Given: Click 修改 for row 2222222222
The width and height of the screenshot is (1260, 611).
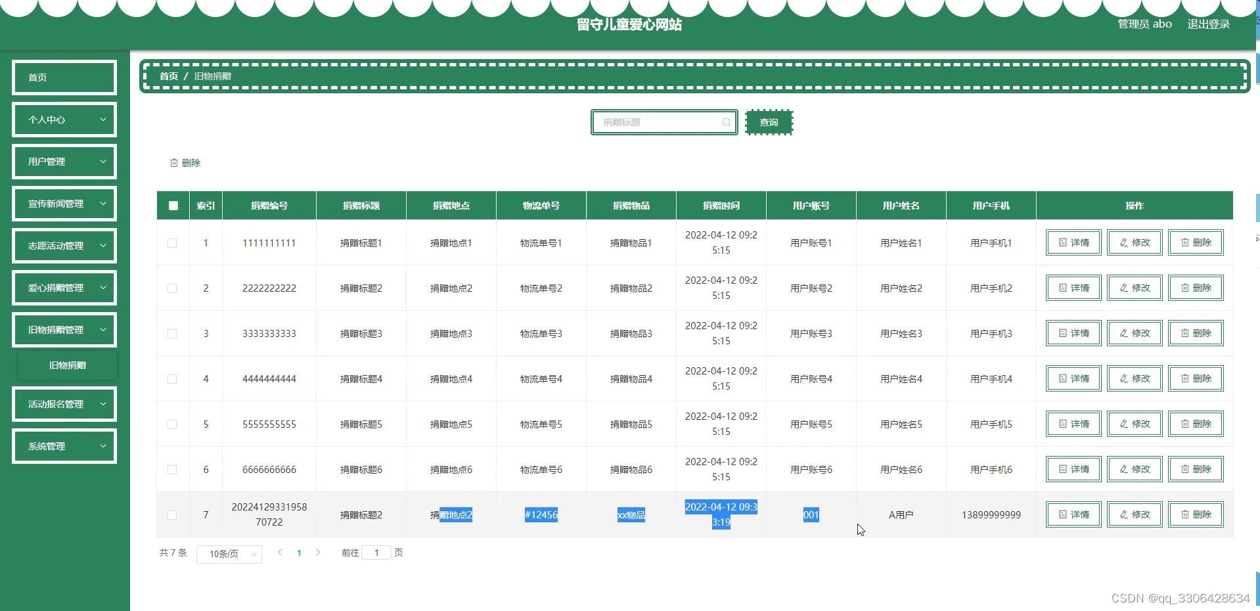Looking at the screenshot, I should (1135, 288).
